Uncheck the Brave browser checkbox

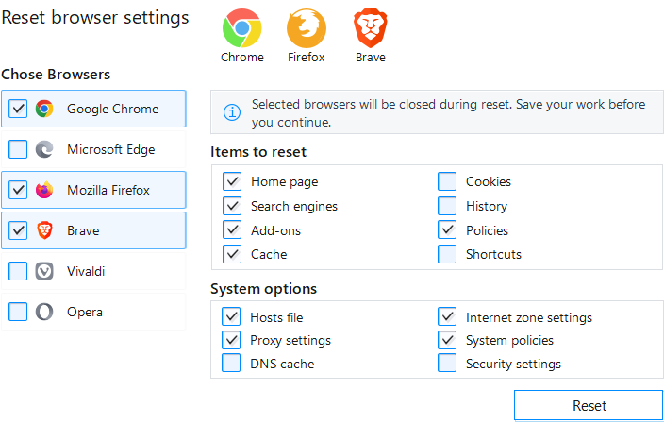tap(18, 230)
